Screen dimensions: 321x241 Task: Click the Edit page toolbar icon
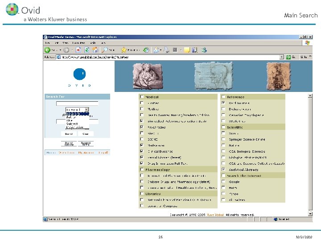click(x=175, y=50)
